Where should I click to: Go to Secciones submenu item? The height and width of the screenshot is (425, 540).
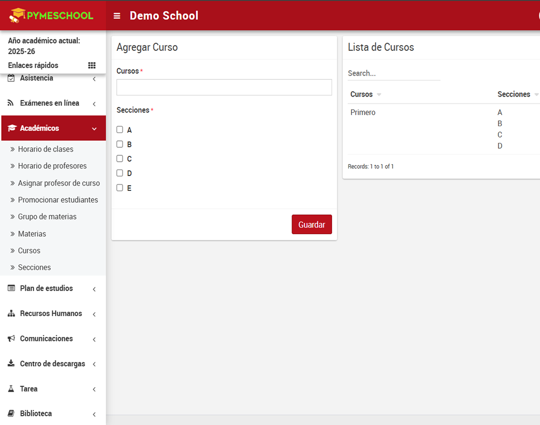coord(34,268)
